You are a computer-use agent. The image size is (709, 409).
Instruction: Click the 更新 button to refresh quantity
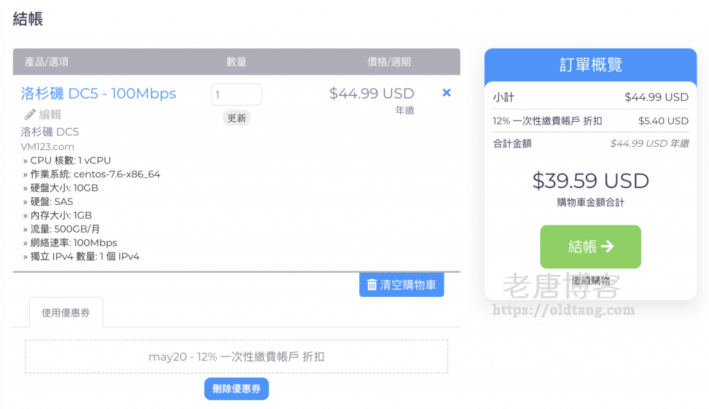(236, 118)
